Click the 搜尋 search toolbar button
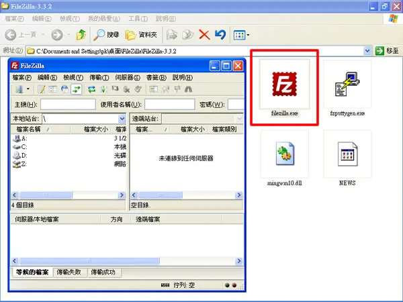 (107, 35)
